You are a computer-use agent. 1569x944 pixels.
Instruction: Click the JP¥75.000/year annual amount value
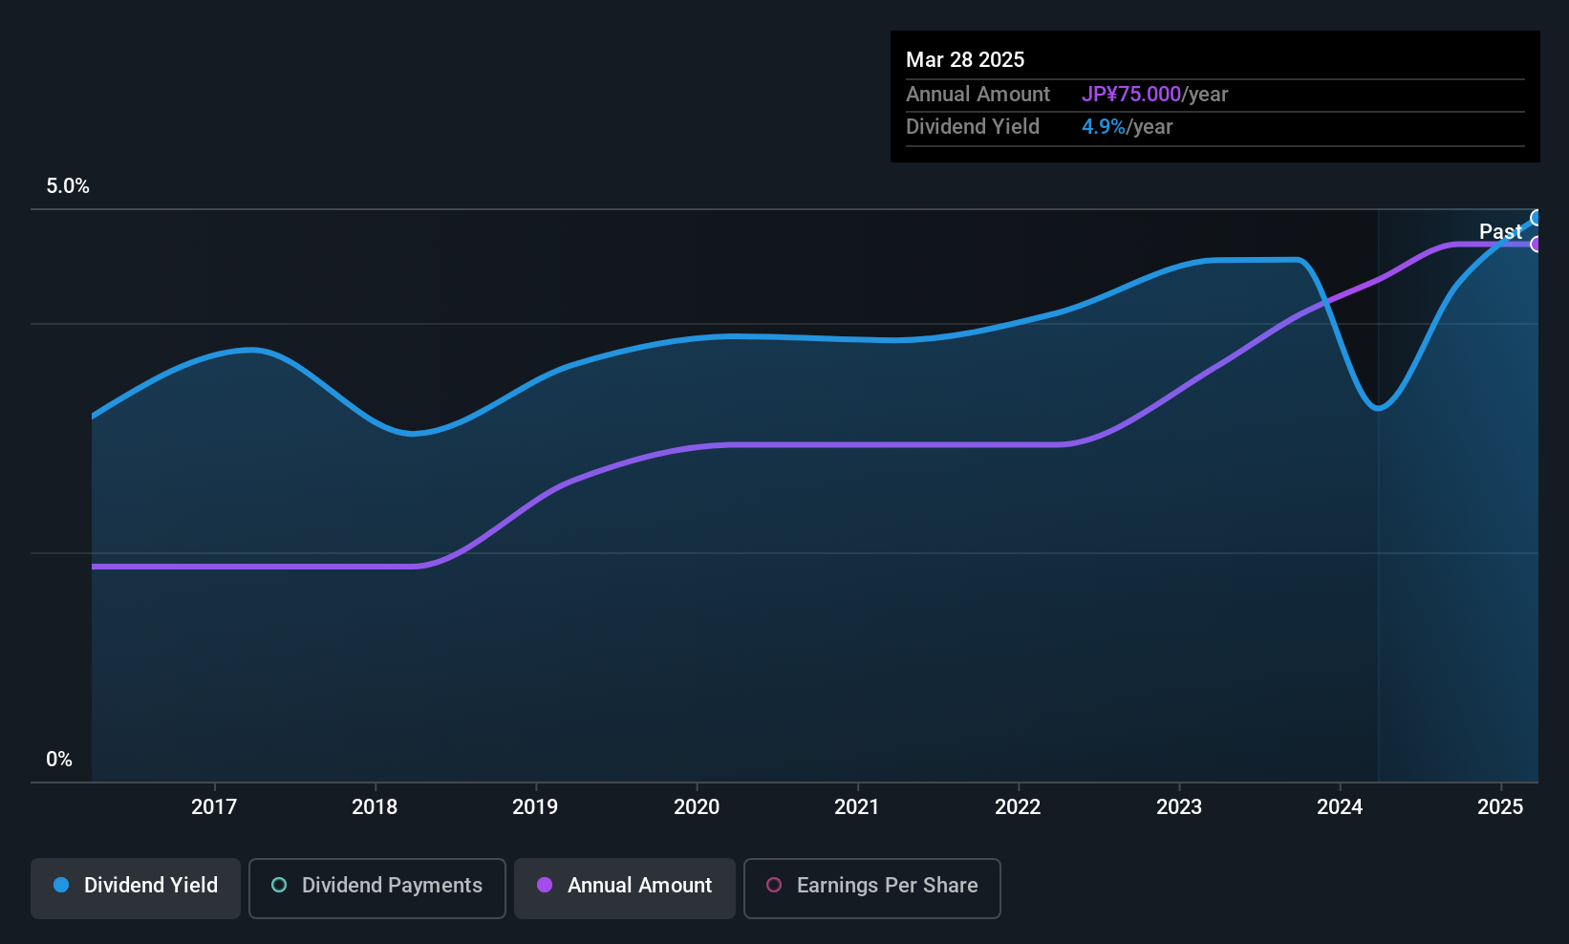pos(1154,95)
